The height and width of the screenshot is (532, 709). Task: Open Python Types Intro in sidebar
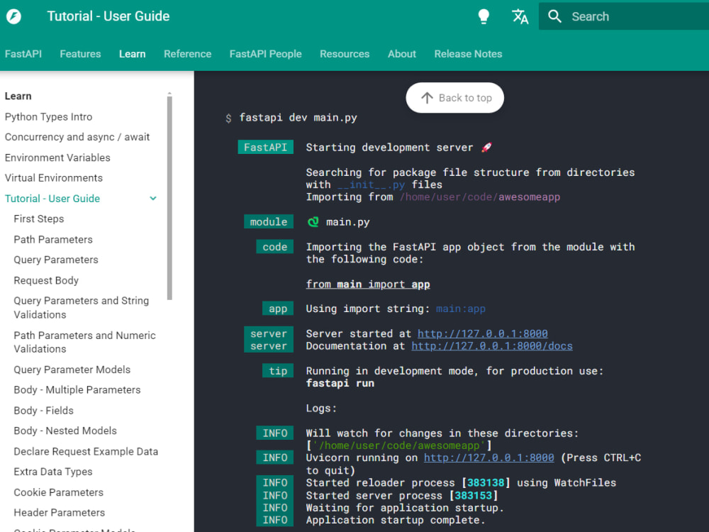pyautogui.click(x=48, y=117)
